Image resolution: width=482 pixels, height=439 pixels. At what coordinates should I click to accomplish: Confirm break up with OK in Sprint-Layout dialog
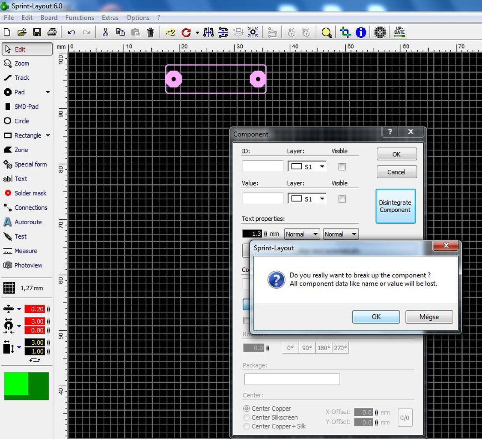point(376,317)
